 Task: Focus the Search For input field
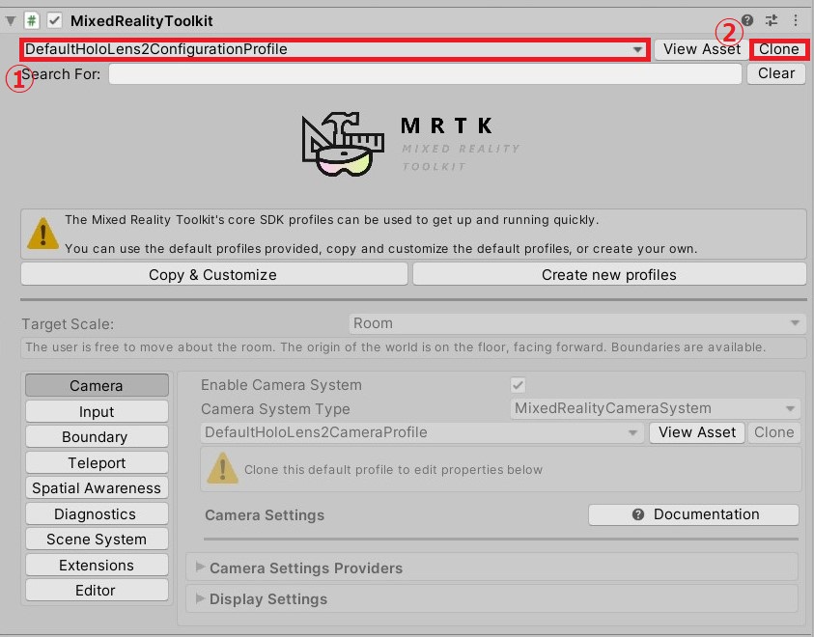point(425,74)
